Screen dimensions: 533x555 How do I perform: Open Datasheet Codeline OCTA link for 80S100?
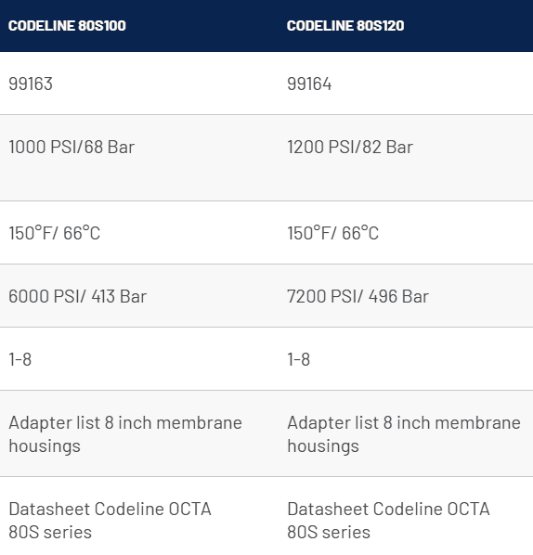tap(110, 521)
